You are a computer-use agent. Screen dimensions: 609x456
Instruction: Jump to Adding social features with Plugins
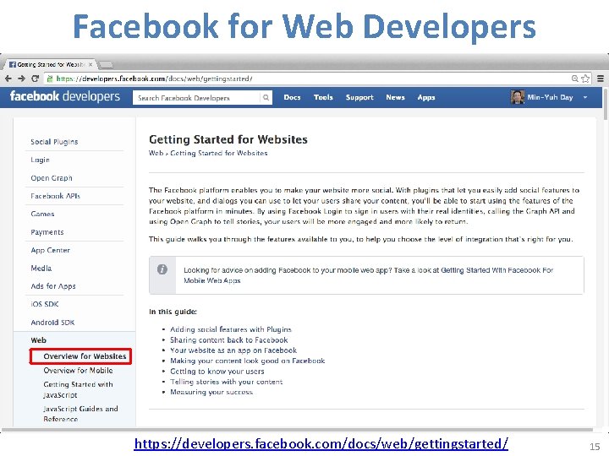pos(231,329)
